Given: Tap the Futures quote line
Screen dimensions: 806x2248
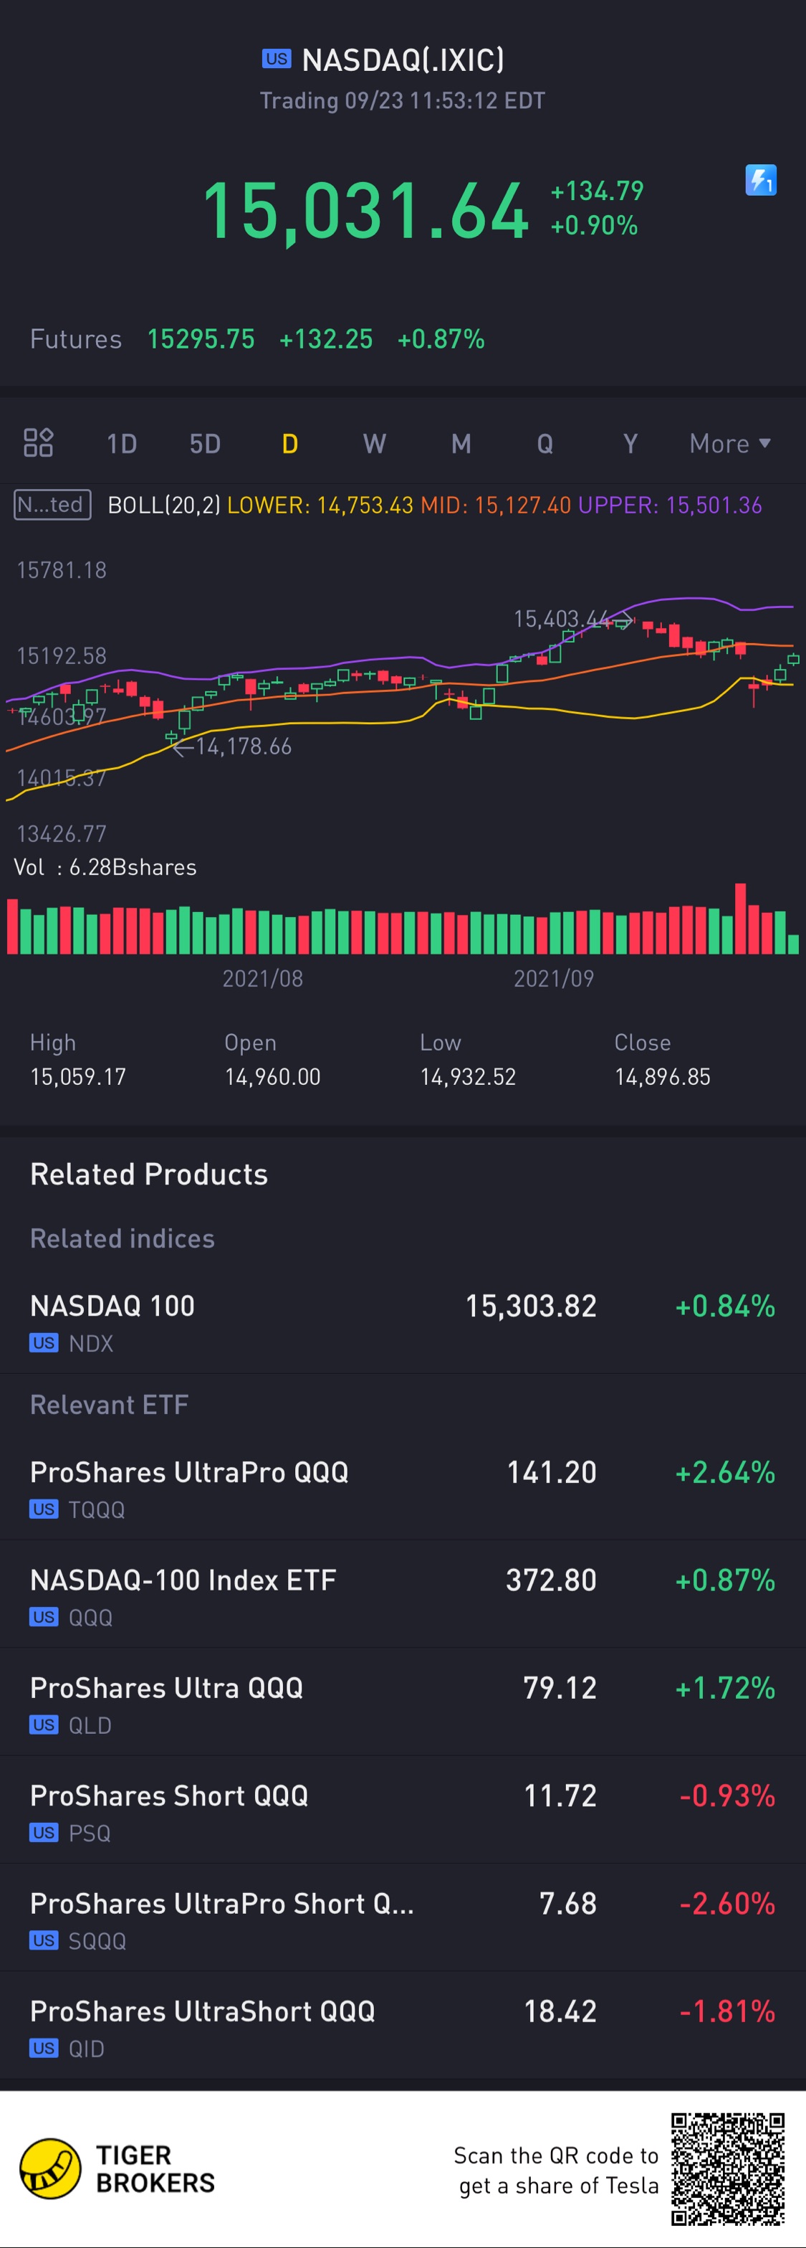Looking at the screenshot, I should pyautogui.click(x=257, y=338).
